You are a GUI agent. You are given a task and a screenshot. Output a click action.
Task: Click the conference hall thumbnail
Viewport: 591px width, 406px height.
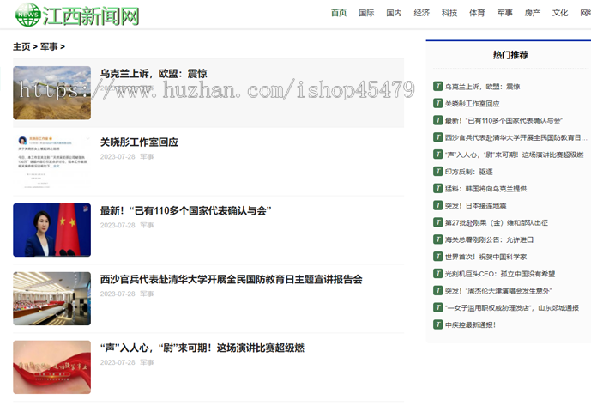pos(52,299)
